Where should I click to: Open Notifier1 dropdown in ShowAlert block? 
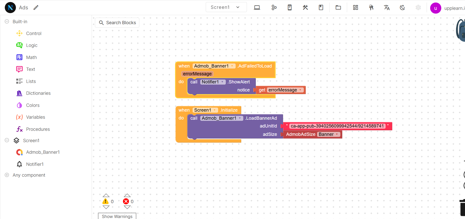point(213,82)
